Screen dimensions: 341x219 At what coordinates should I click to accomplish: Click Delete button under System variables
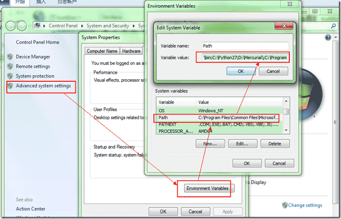pyautogui.click(x=275, y=144)
